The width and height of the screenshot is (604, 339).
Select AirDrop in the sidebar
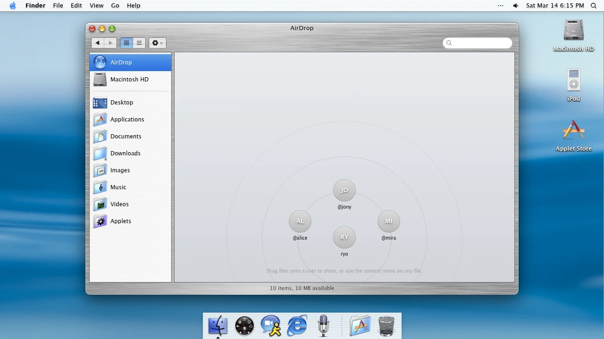(130, 62)
